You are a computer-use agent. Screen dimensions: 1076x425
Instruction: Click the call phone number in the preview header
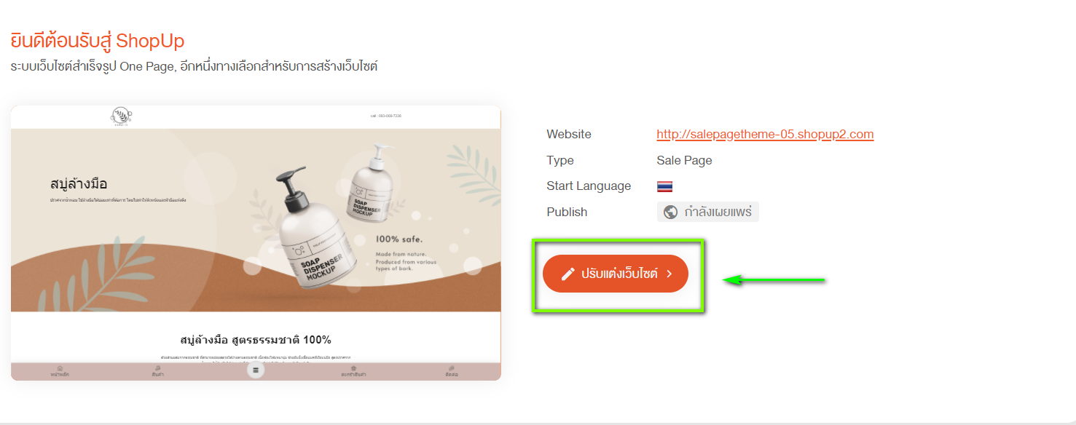[385, 116]
